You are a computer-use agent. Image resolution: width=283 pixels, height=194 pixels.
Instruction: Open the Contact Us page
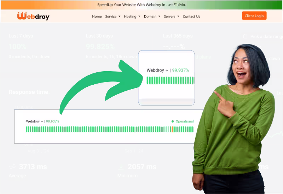pos(191,17)
